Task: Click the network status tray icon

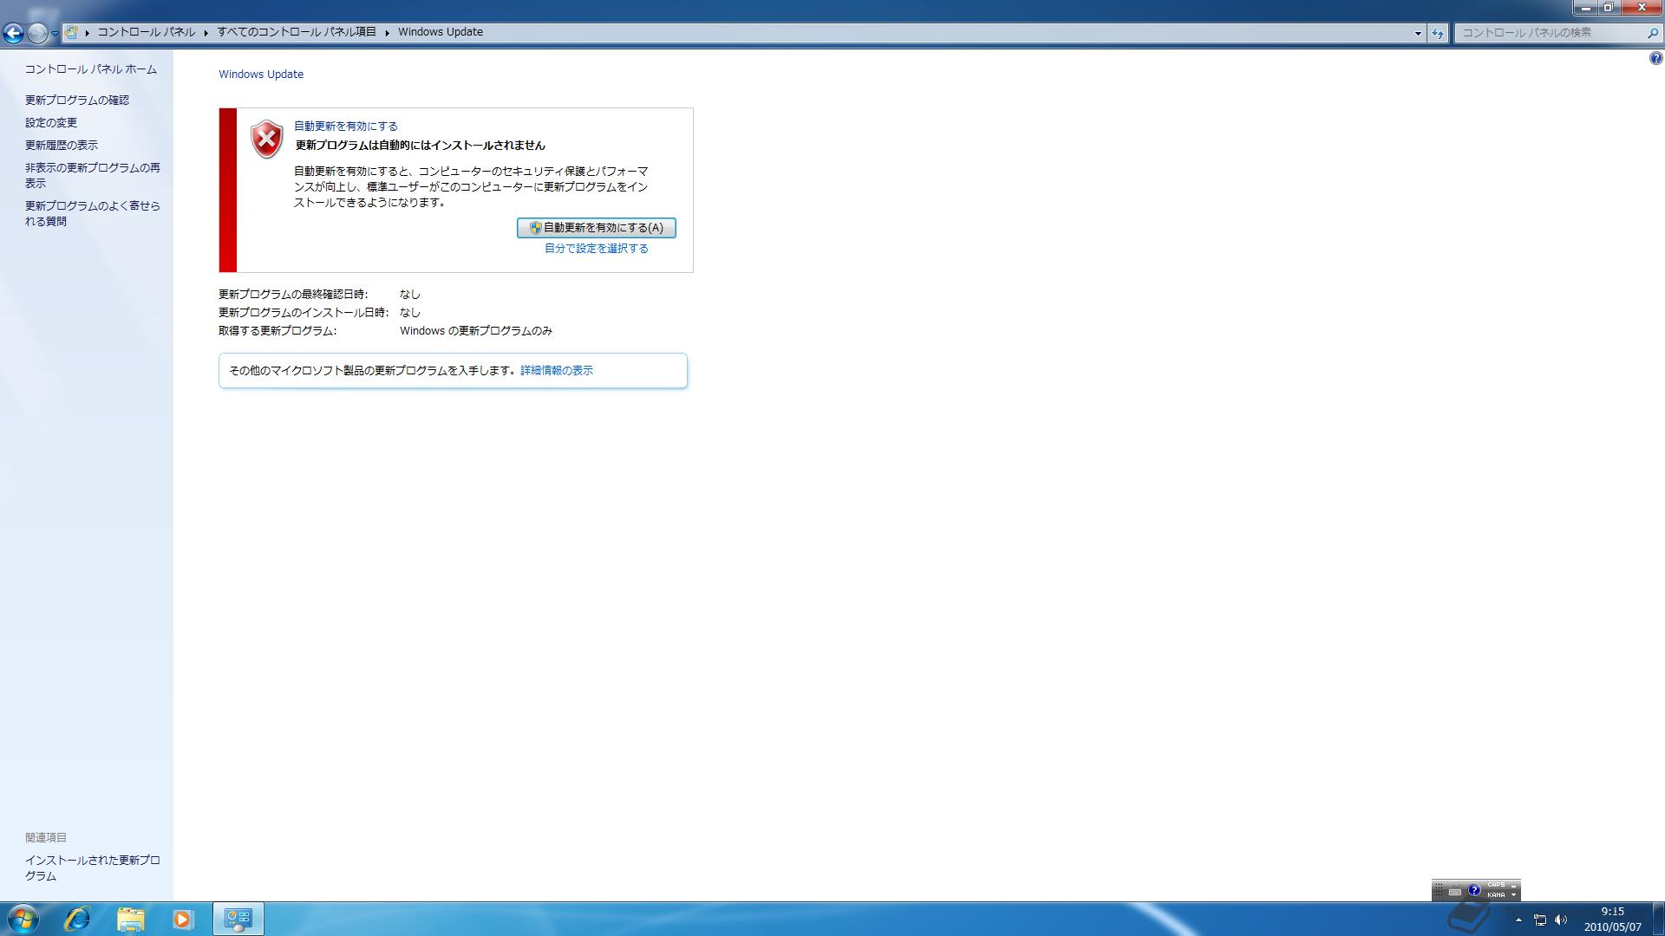Action: (1540, 920)
